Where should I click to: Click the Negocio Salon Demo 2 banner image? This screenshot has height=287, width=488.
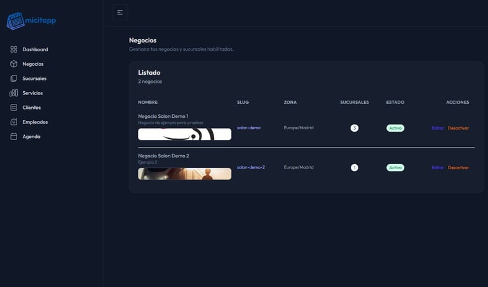[x=184, y=174]
